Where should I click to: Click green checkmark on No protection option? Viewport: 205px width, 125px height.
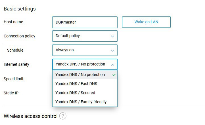coord(114,75)
